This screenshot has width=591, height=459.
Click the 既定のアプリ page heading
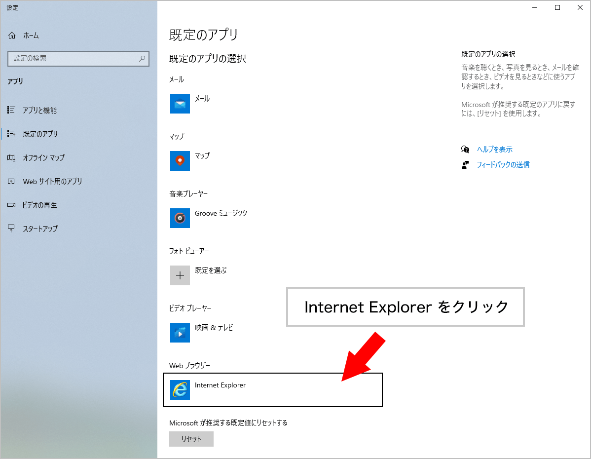pyautogui.click(x=204, y=35)
